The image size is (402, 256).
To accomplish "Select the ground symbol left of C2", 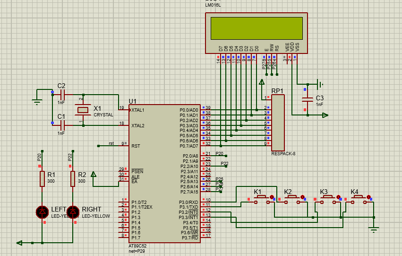I will 37,102.
